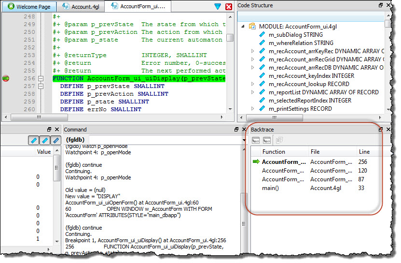
Task: Expand the m_recAccount_arrKeyRec node
Action: click(252, 51)
